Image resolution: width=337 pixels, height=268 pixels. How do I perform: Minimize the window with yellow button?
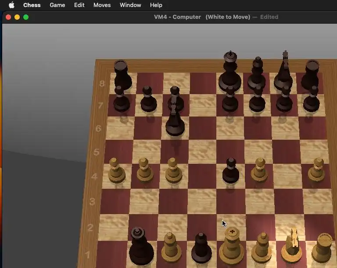pyautogui.click(x=17, y=17)
